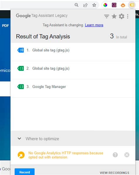
Task: Bookmark this page with the star icon
Action: click(94, 5)
